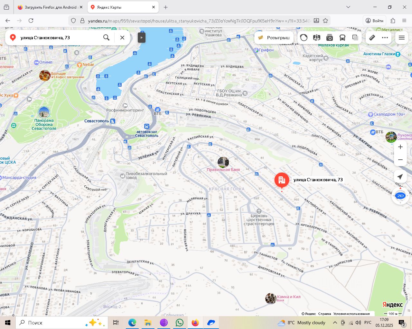Zoom out on the map with minus button
The image size is (412, 329).
400,160
